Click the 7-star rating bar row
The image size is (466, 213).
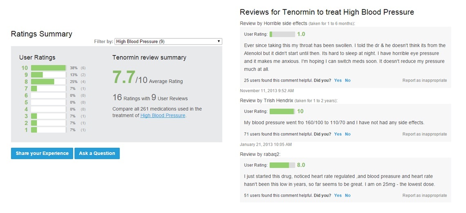48,89
